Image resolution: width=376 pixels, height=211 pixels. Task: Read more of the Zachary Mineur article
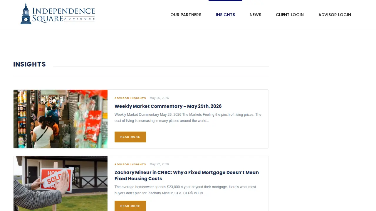pyautogui.click(x=130, y=206)
